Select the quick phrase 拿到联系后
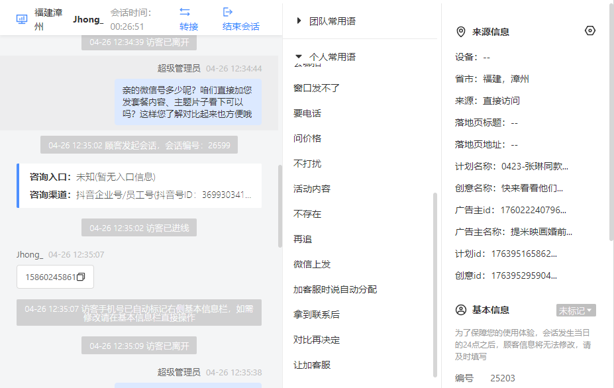Image resolution: width=614 pixels, height=388 pixels. point(317,315)
